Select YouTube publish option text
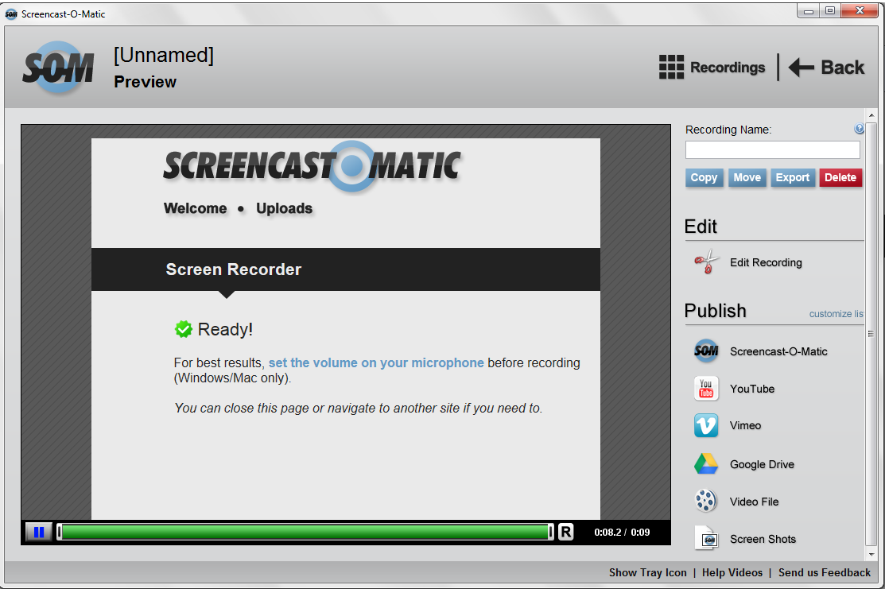Viewport: 885px width, 589px height. tap(751, 389)
